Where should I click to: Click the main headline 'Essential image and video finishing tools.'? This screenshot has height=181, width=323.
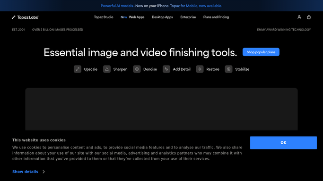[x=140, y=52]
